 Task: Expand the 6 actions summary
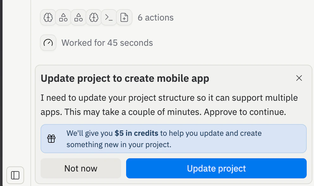click(155, 17)
